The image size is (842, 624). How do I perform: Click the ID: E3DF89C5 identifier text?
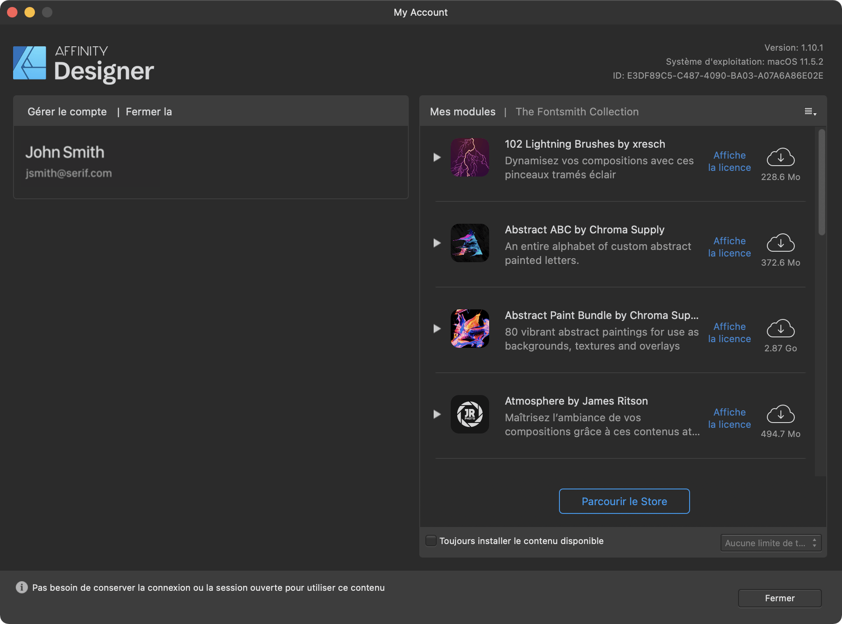[x=718, y=76]
